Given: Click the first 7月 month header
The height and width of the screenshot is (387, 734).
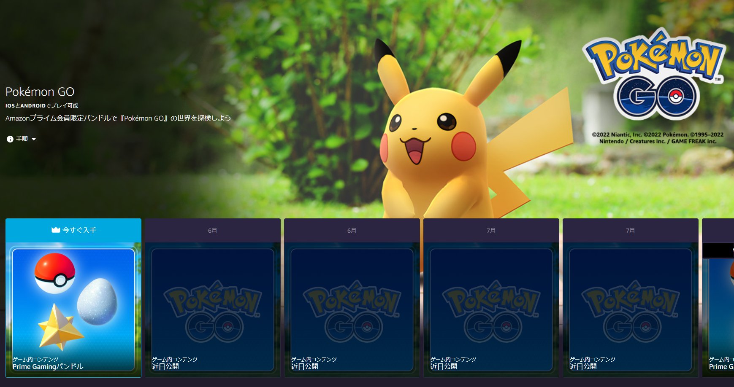Looking at the screenshot, I should point(491,231).
